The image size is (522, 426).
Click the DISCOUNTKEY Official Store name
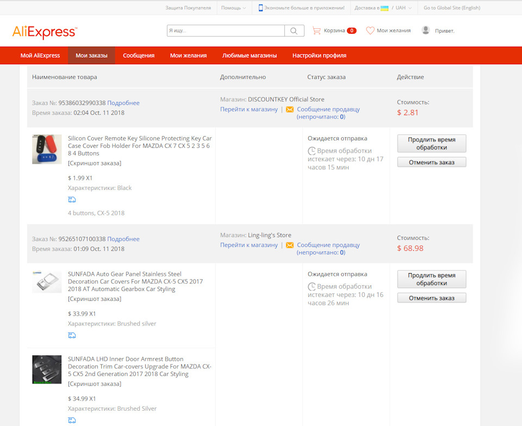click(286, 99)
